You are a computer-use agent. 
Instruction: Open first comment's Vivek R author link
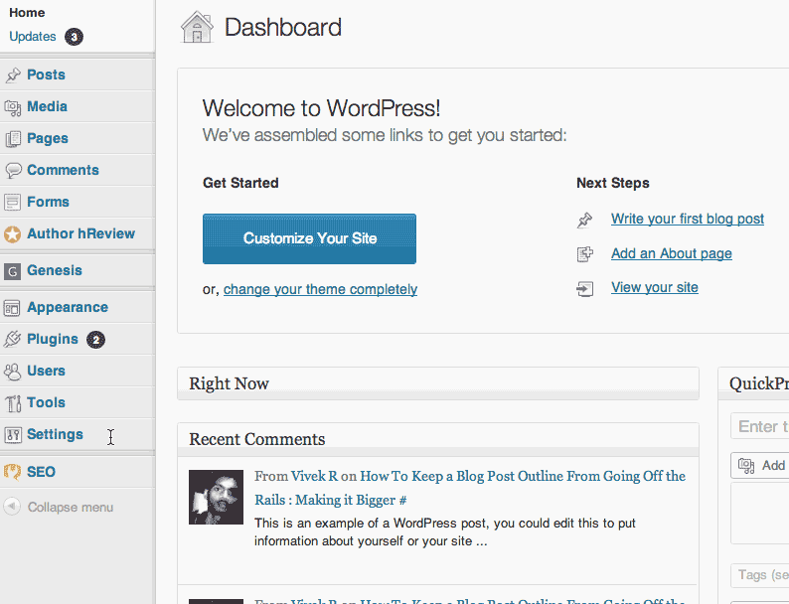click(x=314, y=476)
